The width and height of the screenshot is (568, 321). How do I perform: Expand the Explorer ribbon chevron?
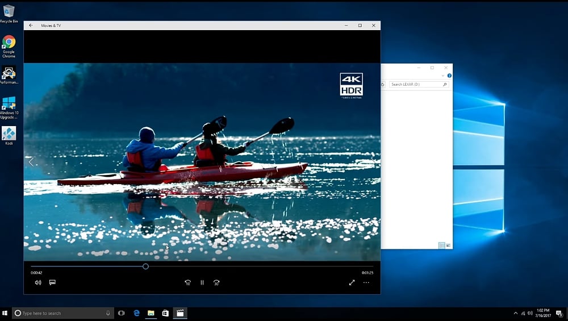click(442, 76)
